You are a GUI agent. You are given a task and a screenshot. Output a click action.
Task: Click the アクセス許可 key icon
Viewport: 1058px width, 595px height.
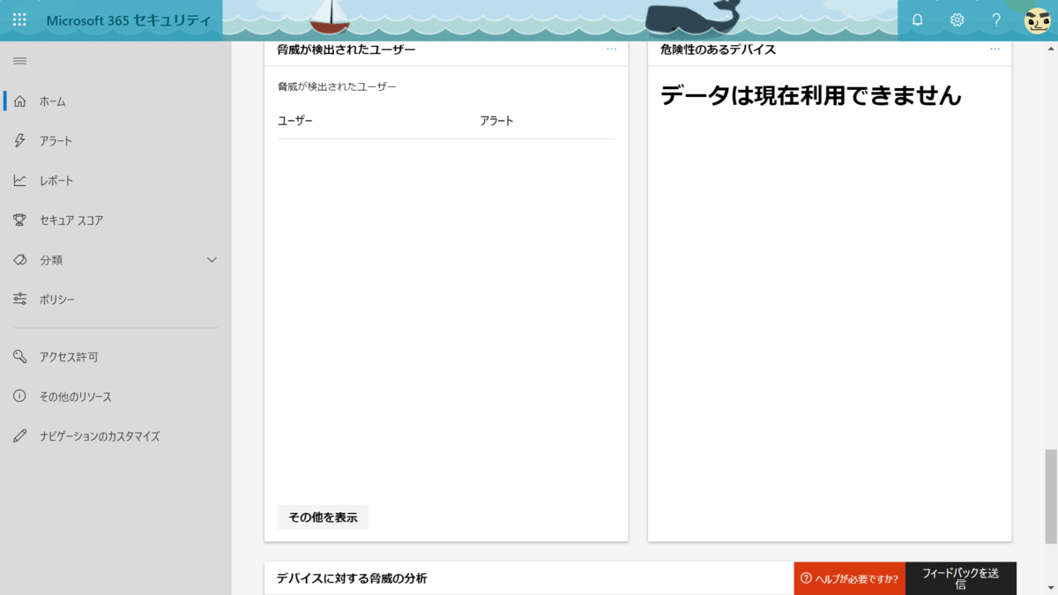coord(19,357)
